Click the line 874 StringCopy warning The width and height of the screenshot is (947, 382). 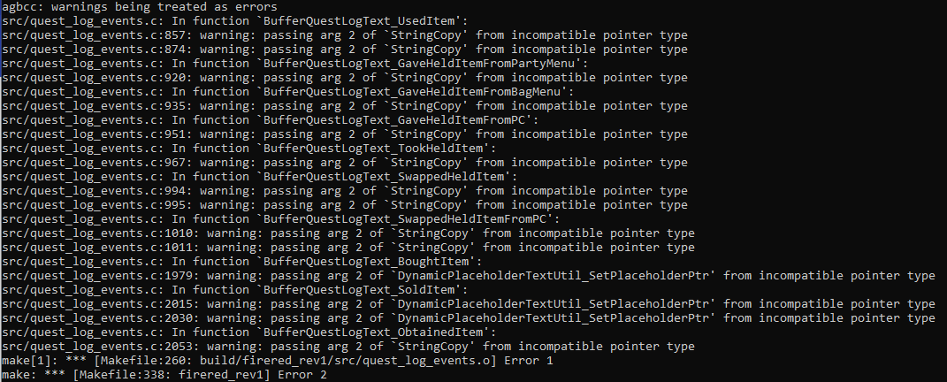[345, 50]
